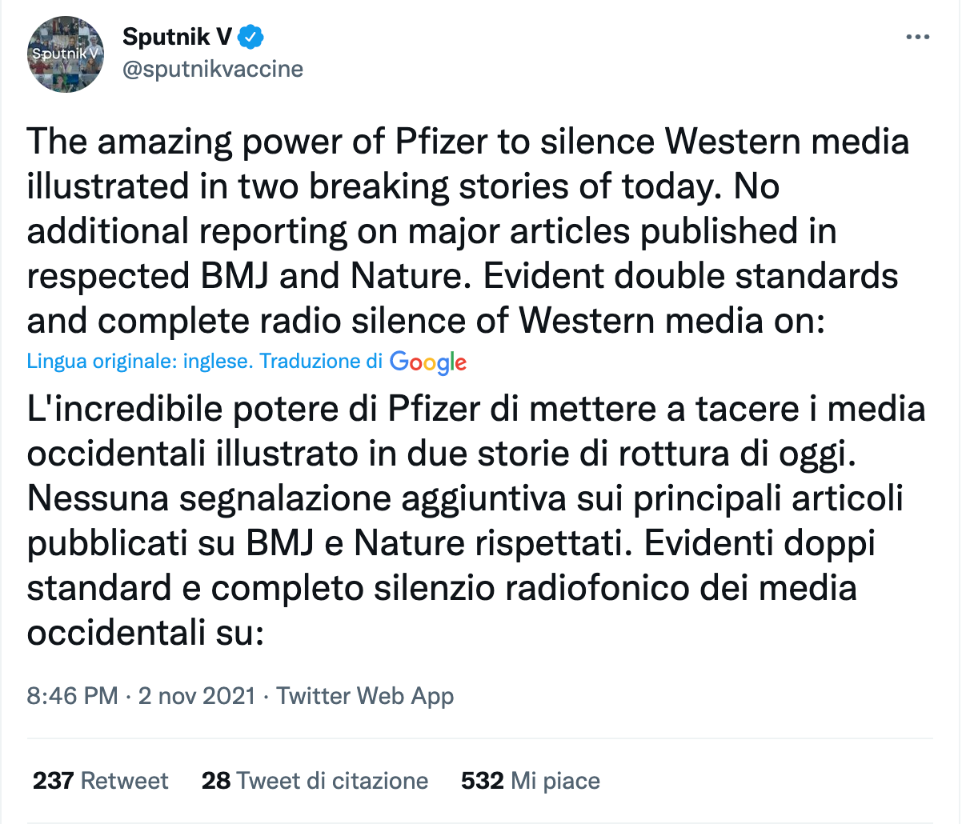Click the '2 nov 2021' date
Viewport: 962px width, 824px height.
tap(197, 696)
